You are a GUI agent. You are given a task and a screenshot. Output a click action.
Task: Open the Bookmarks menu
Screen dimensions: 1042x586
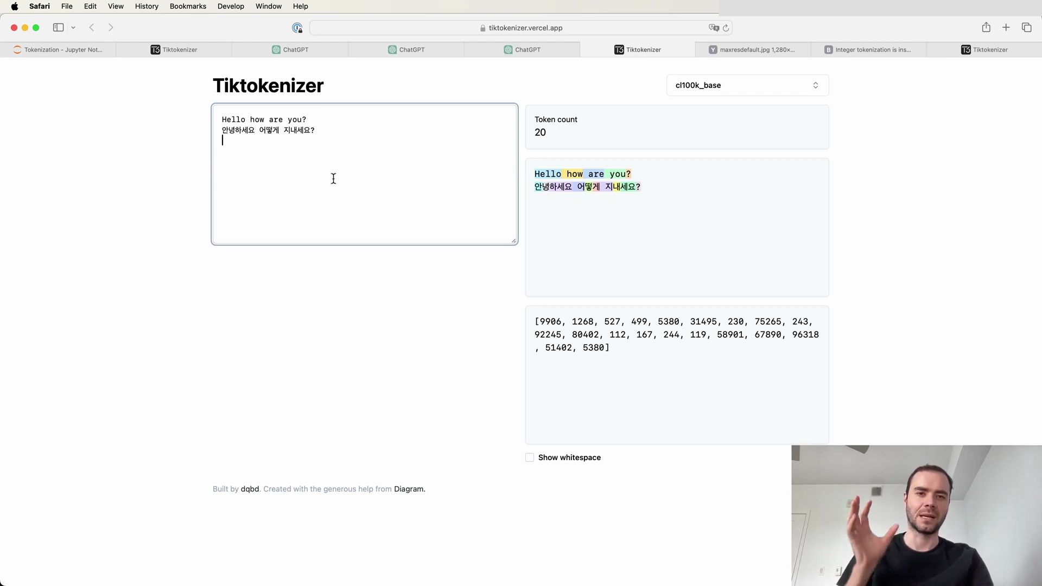point(188,7)
